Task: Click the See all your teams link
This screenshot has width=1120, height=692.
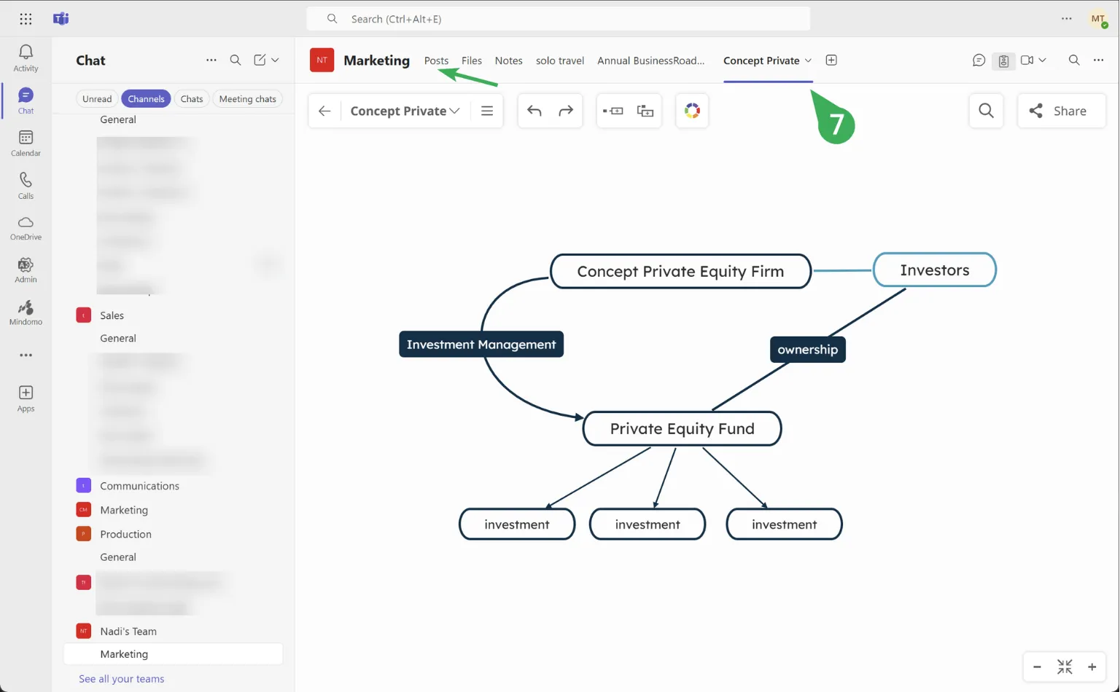Action: [121, 678]
